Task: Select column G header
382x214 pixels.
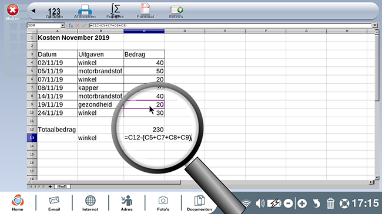Action: click(x=306, y=31)
